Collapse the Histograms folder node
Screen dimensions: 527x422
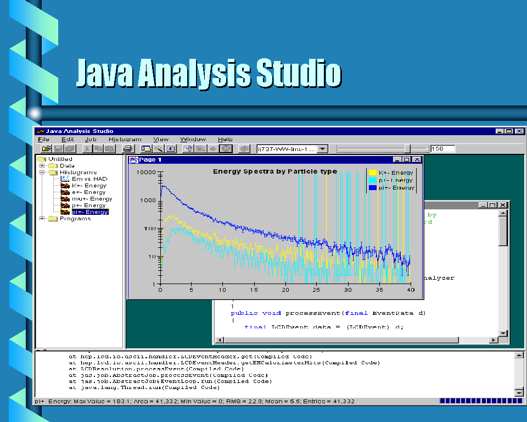[42, 172]
